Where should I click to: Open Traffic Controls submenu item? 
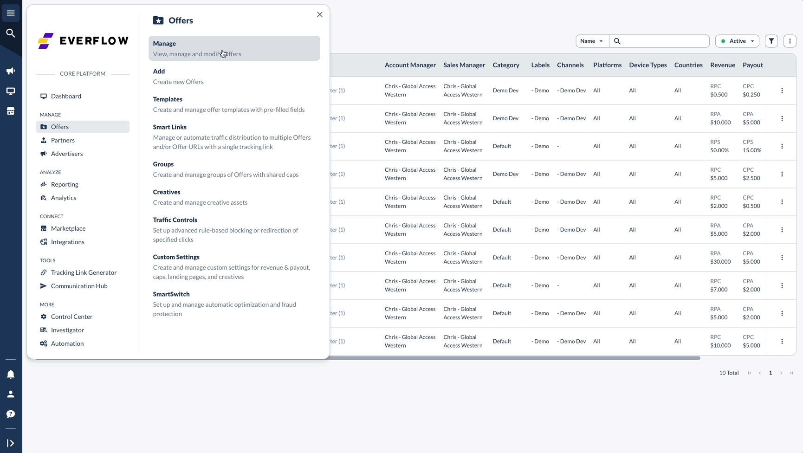click(x=234, y=229)
